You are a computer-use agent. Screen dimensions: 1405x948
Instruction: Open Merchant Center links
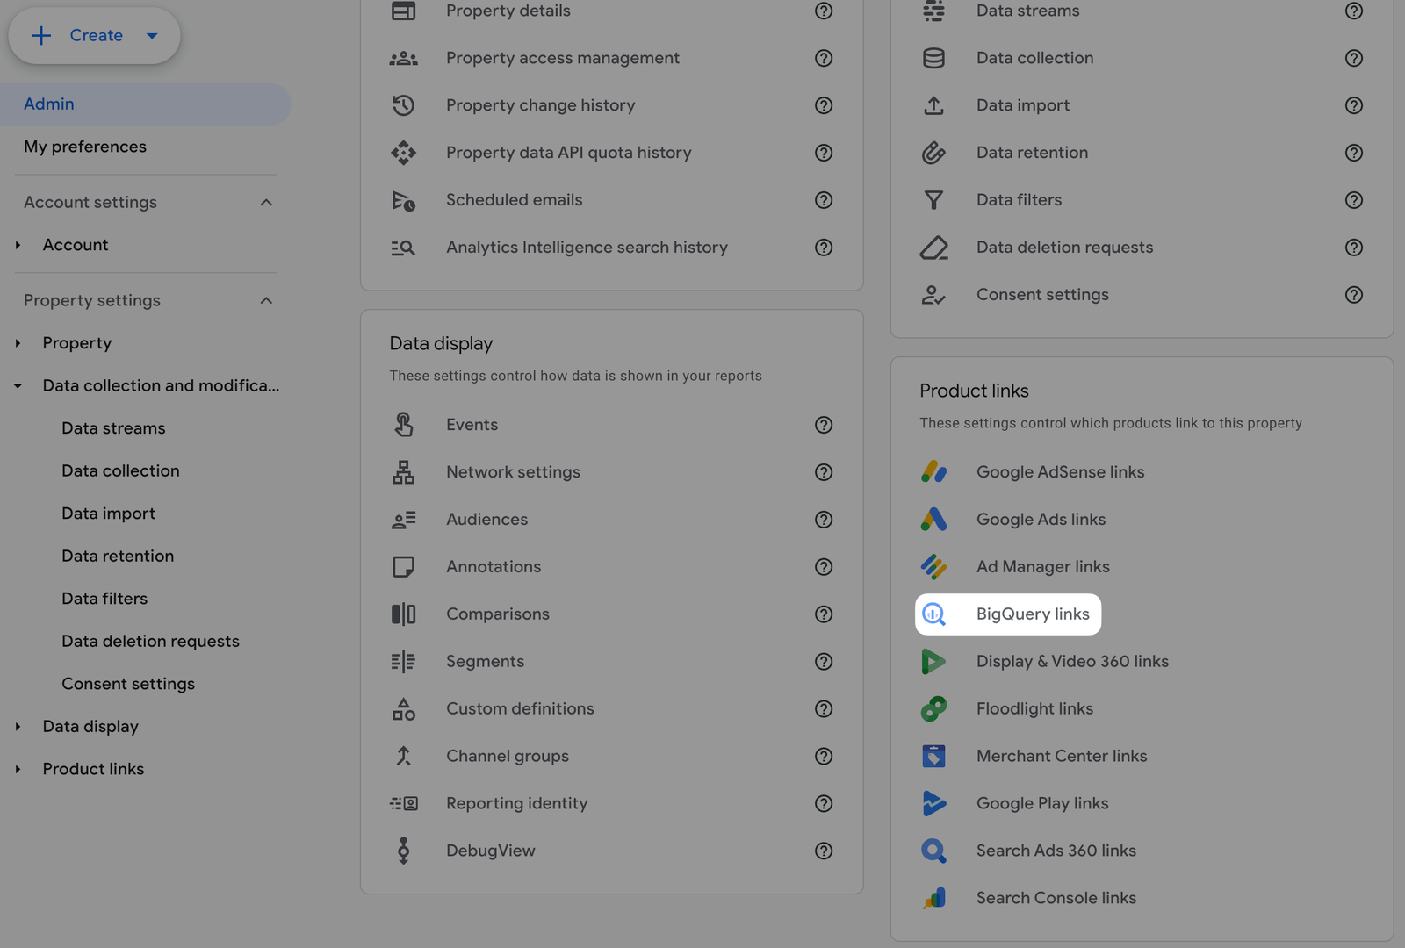1062,757
